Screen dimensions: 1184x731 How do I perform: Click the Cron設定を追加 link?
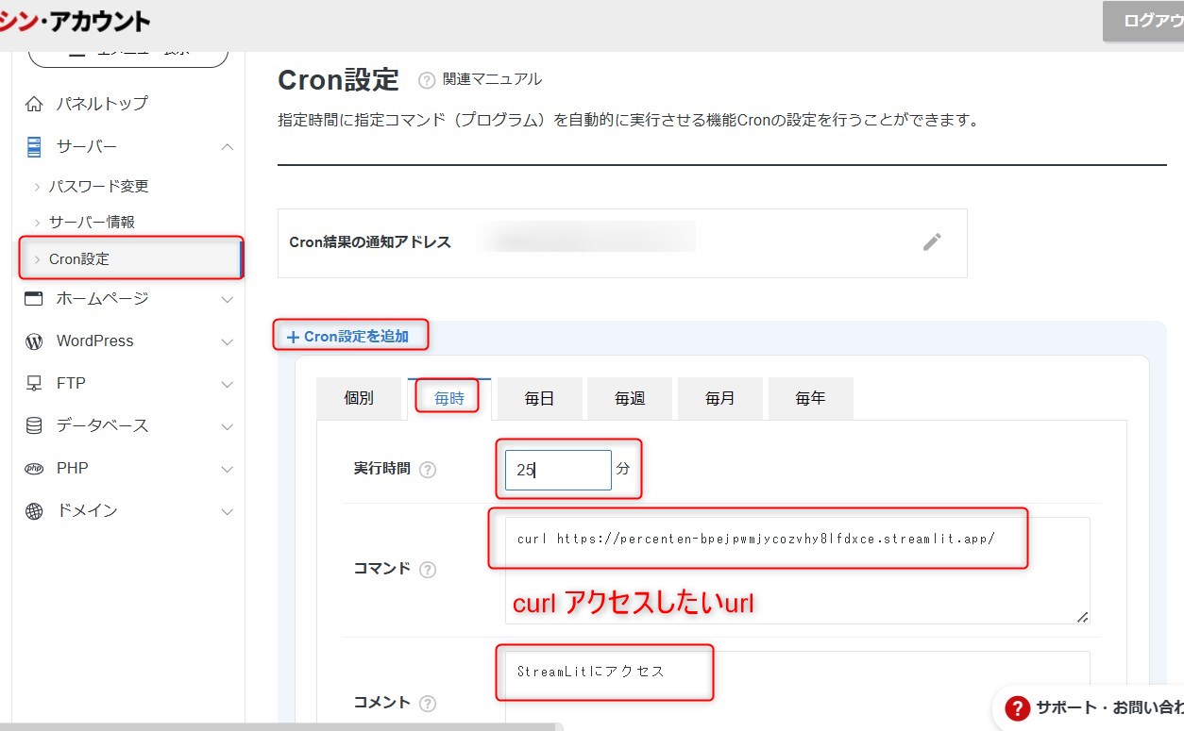350,337
